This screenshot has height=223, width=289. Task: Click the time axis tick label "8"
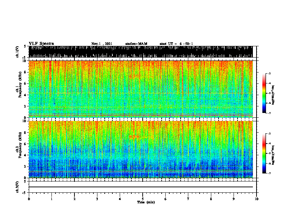[211, 199]
